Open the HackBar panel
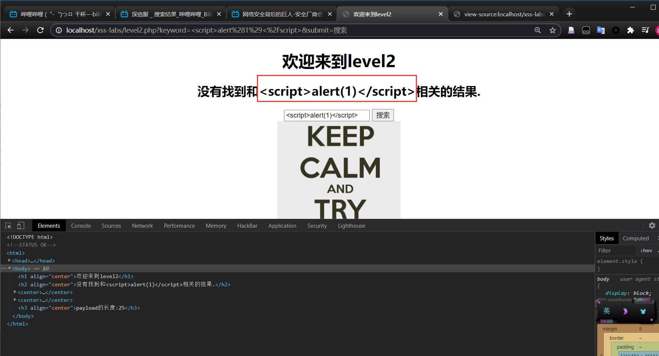This screenshot has width=659, height=356. [x=247, y=225]
